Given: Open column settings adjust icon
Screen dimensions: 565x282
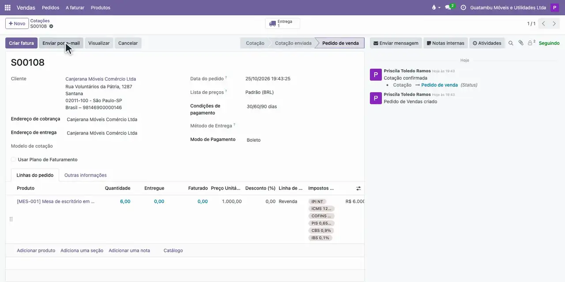Looking at the screenshot, I should pos(358,188).
